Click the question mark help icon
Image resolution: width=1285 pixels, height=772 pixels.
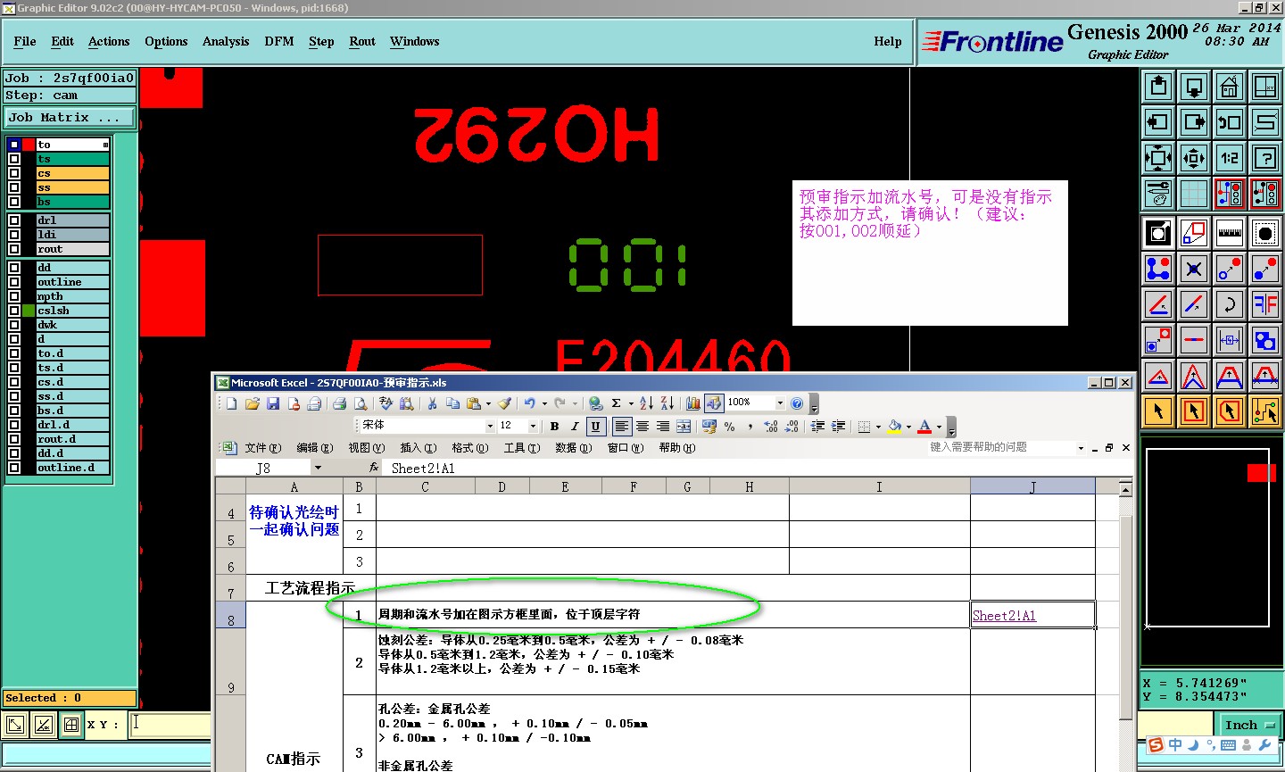coord(1265,158)
